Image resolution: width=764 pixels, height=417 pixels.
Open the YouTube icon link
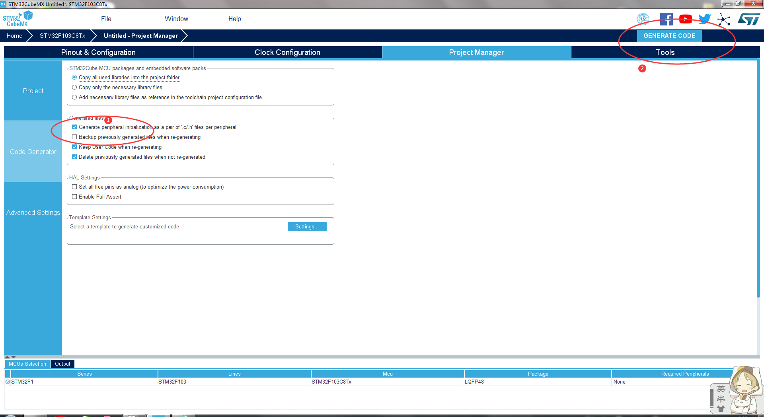click(686, 19)
